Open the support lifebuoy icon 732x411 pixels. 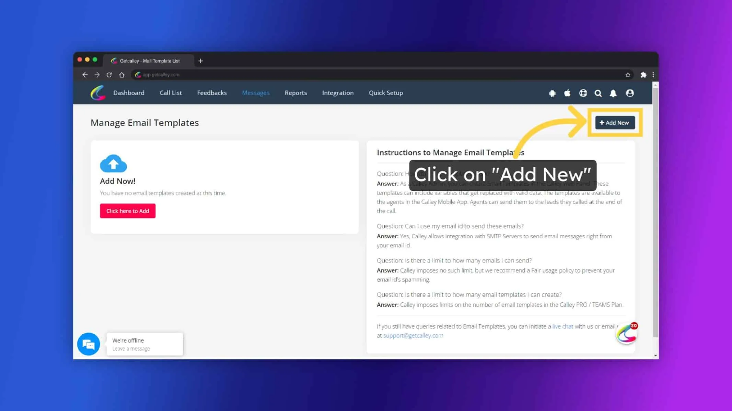pyautogui.click(x=583, y=93)
